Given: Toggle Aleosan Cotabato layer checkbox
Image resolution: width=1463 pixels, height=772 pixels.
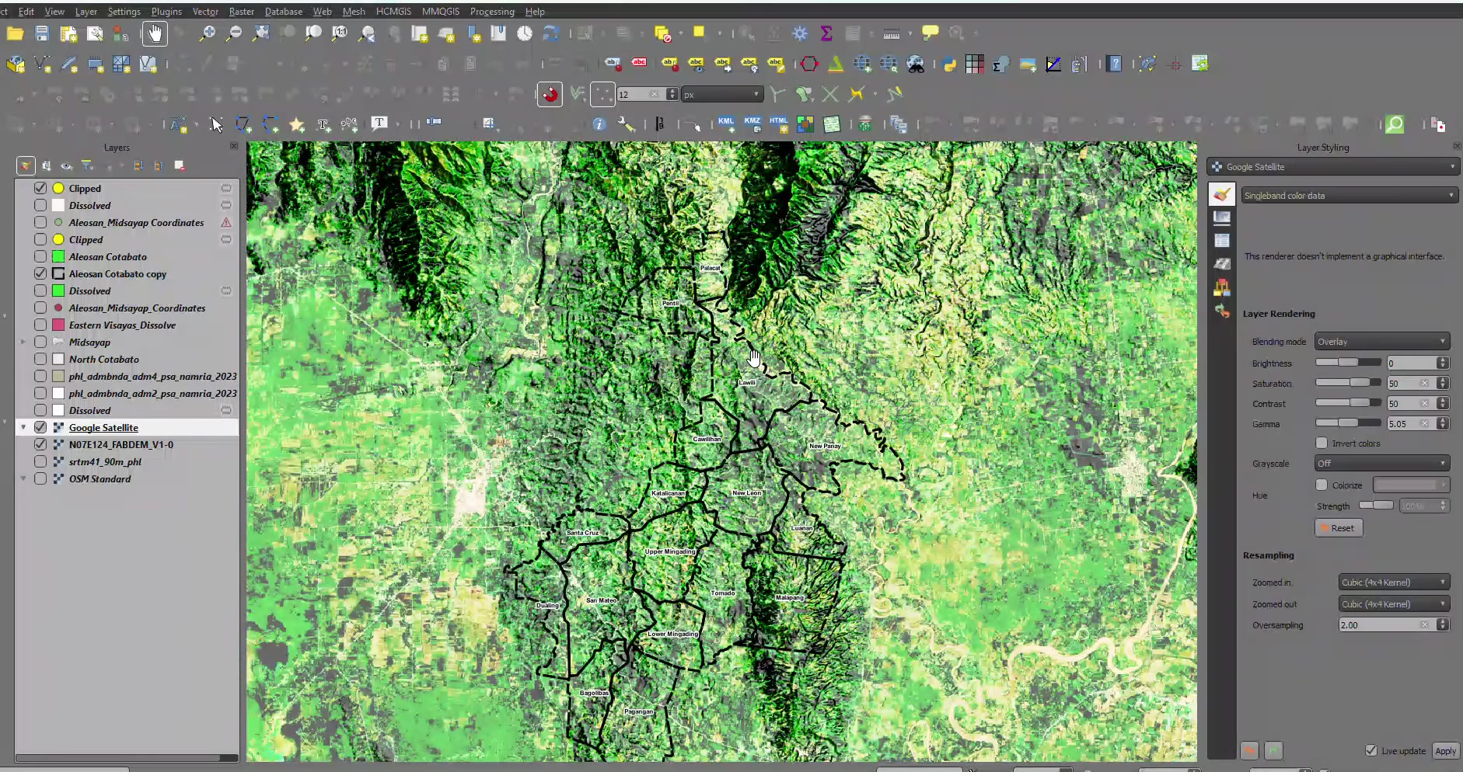Looking at the screenshot, I should tap(40, 256).
